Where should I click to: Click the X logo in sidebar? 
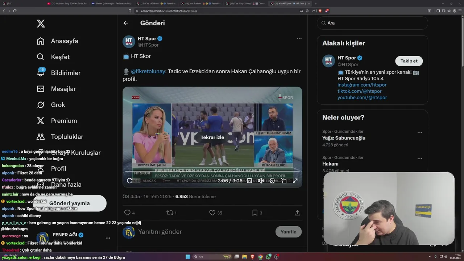click(41, 24)
